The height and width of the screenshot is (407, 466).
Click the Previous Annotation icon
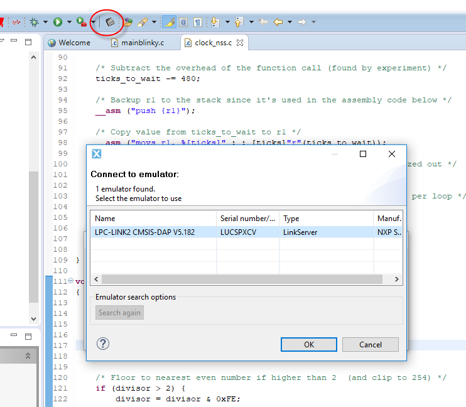click(239, 22)
